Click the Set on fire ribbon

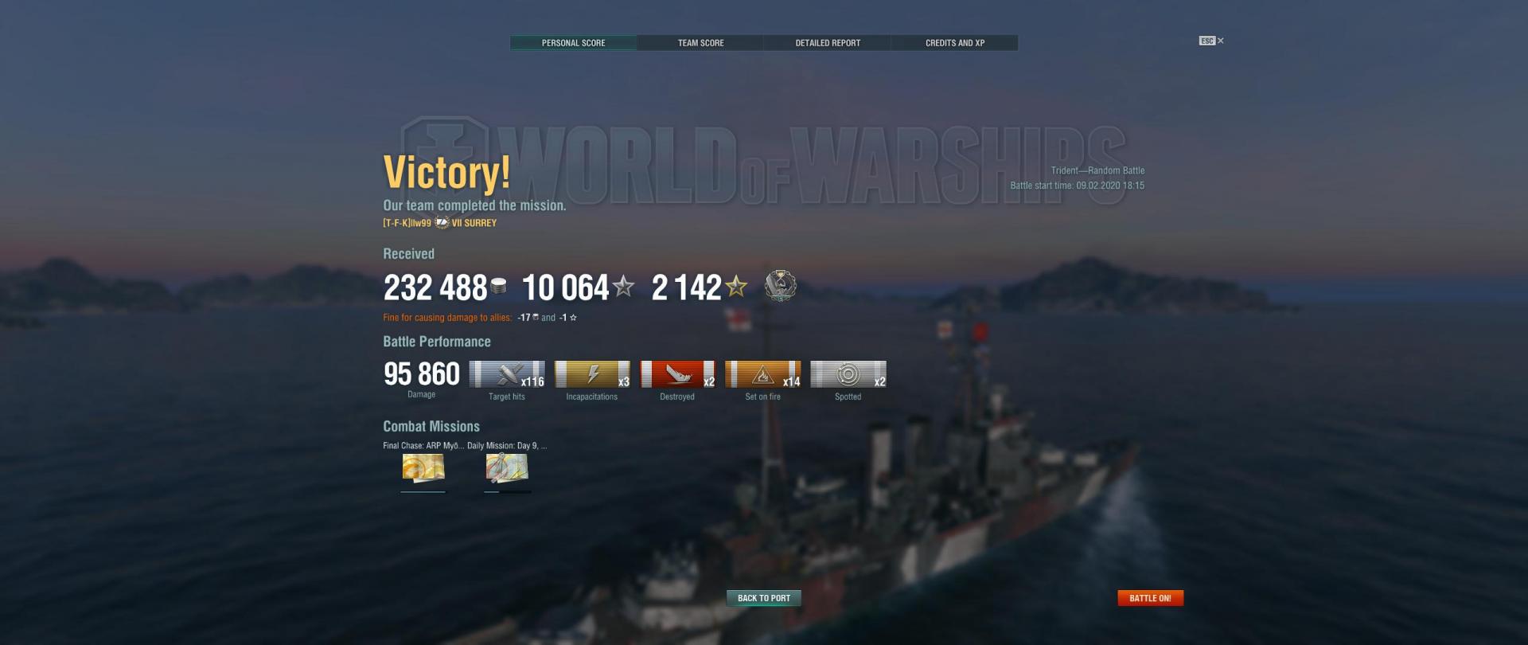pos(762,374)
